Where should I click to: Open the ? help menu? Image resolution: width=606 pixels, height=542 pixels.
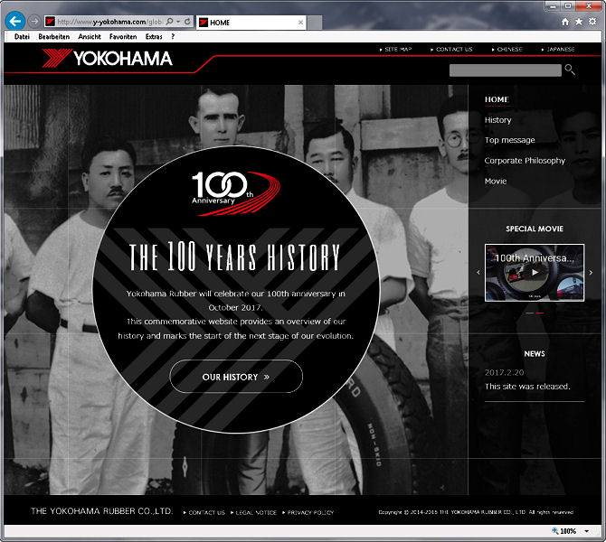point(173,37)
